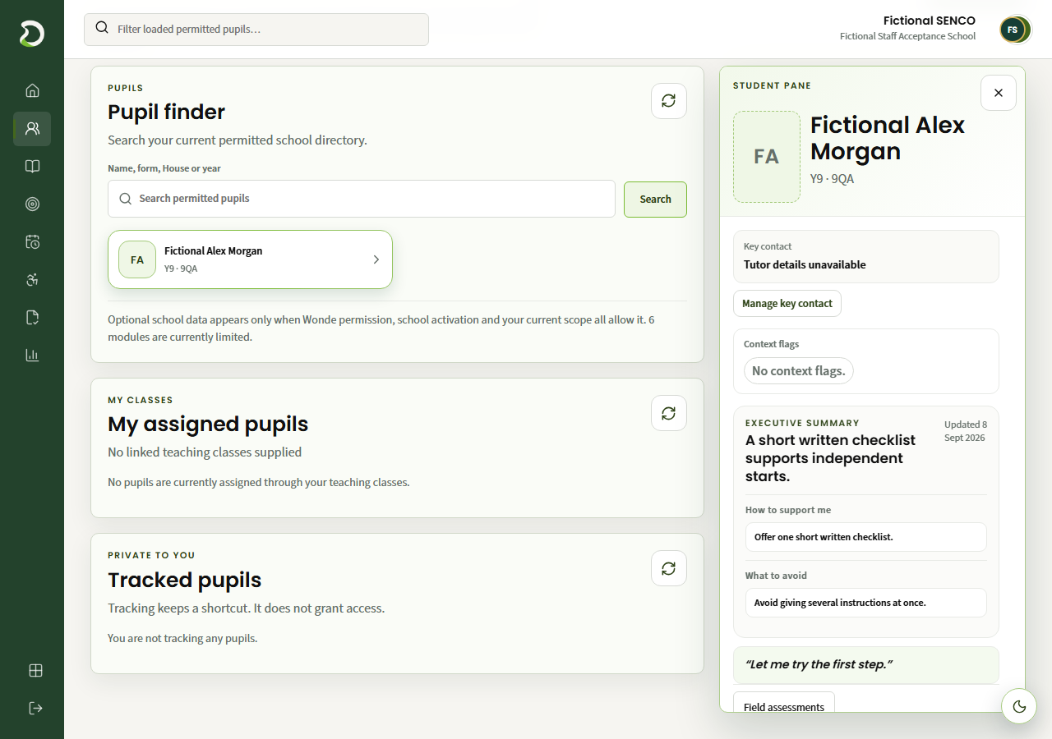Screen dimensions: 1052x739
Task: Sign out using the sidebar exit icon
Action: (35, 708)
